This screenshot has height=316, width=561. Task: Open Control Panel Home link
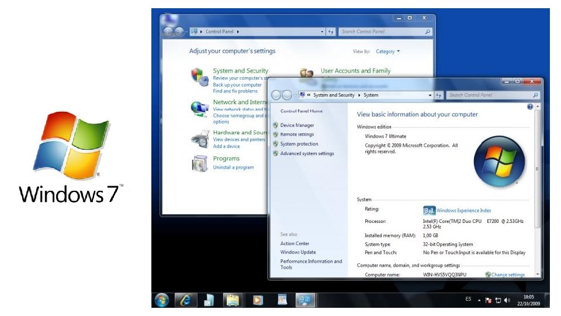302,111
